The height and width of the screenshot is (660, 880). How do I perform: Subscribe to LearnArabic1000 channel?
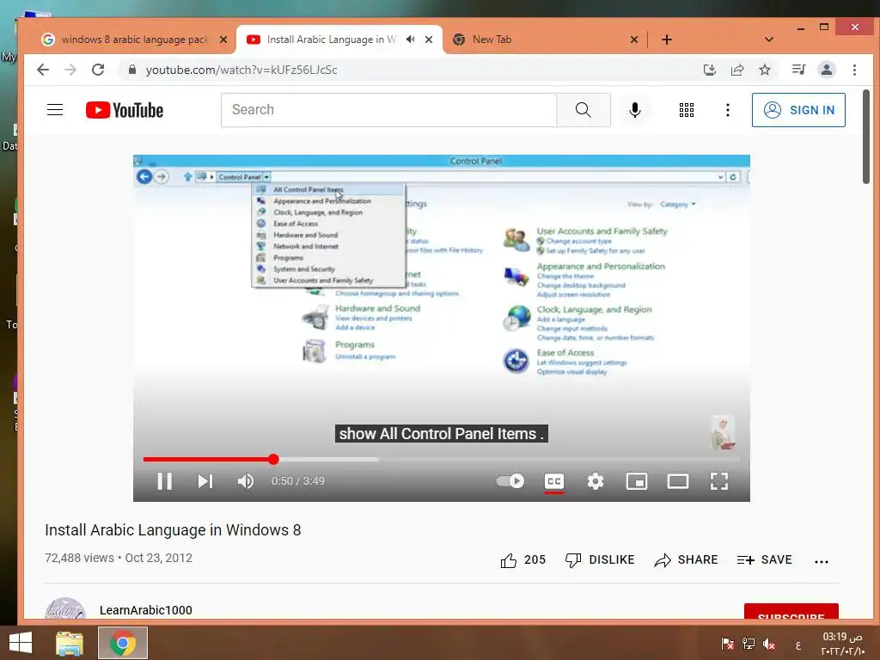point(791,612)
